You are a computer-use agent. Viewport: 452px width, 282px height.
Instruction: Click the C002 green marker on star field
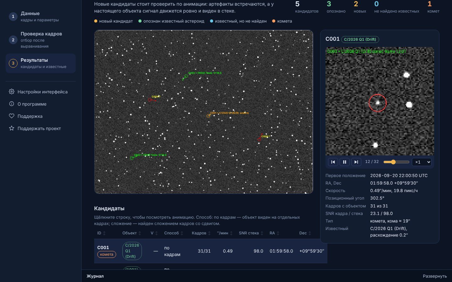pyautogui.click(x=132, y=158)
